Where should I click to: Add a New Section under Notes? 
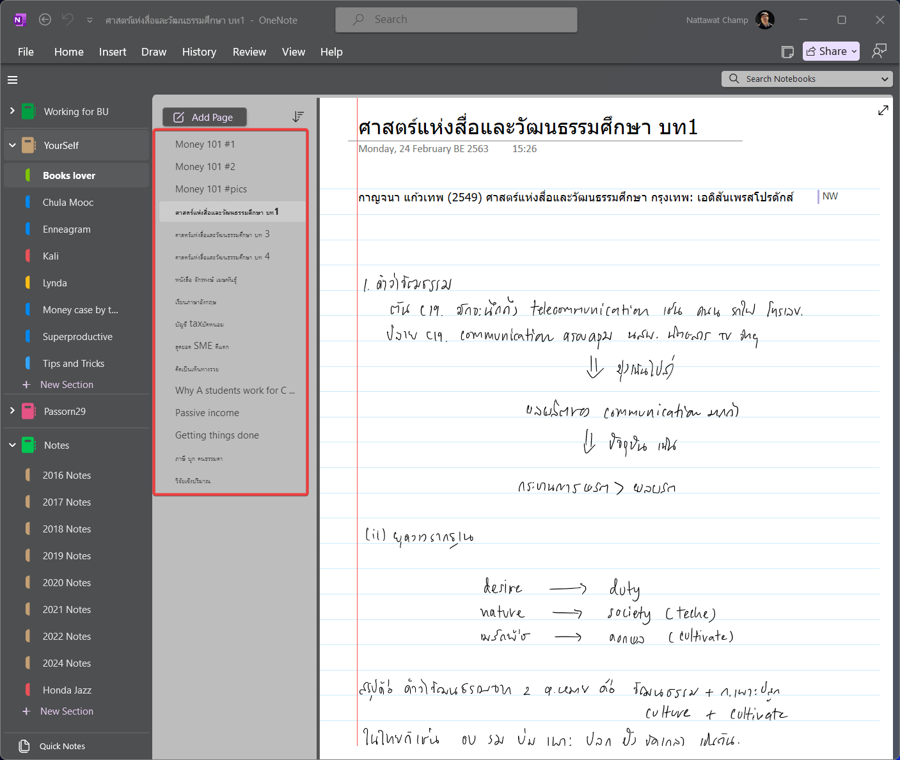pyautogui.click(x=66, y=711)
